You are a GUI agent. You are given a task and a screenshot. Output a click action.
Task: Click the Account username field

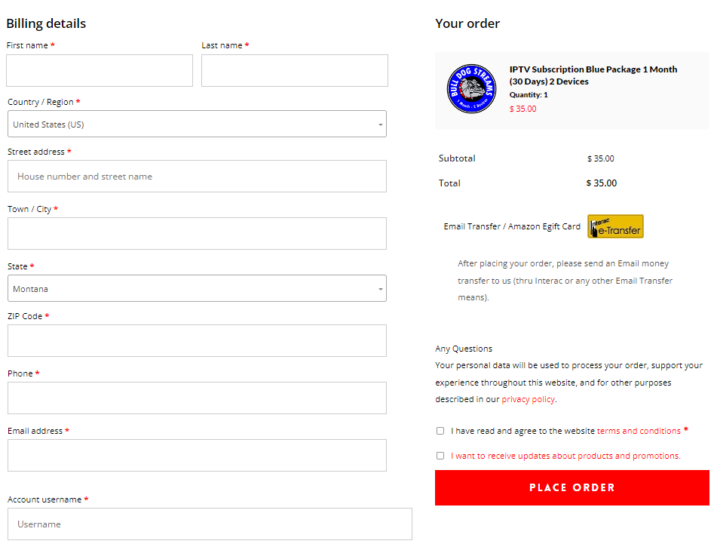210,524
